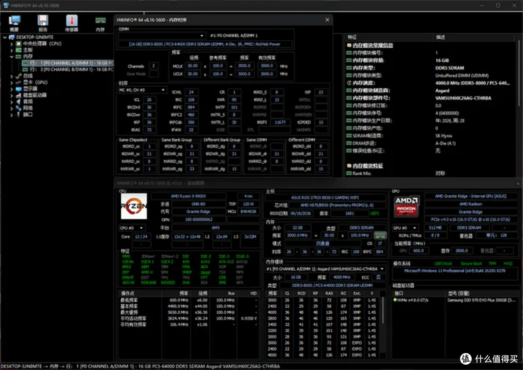Click the 最大睿频 5650.0 MHz row

pyautogui.click(x=189, y=312)
